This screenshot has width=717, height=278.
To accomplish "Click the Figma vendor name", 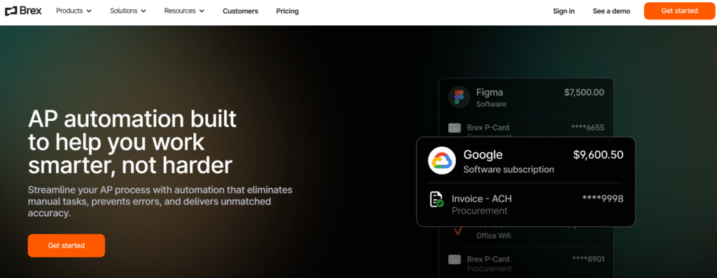I will point(489,93).
